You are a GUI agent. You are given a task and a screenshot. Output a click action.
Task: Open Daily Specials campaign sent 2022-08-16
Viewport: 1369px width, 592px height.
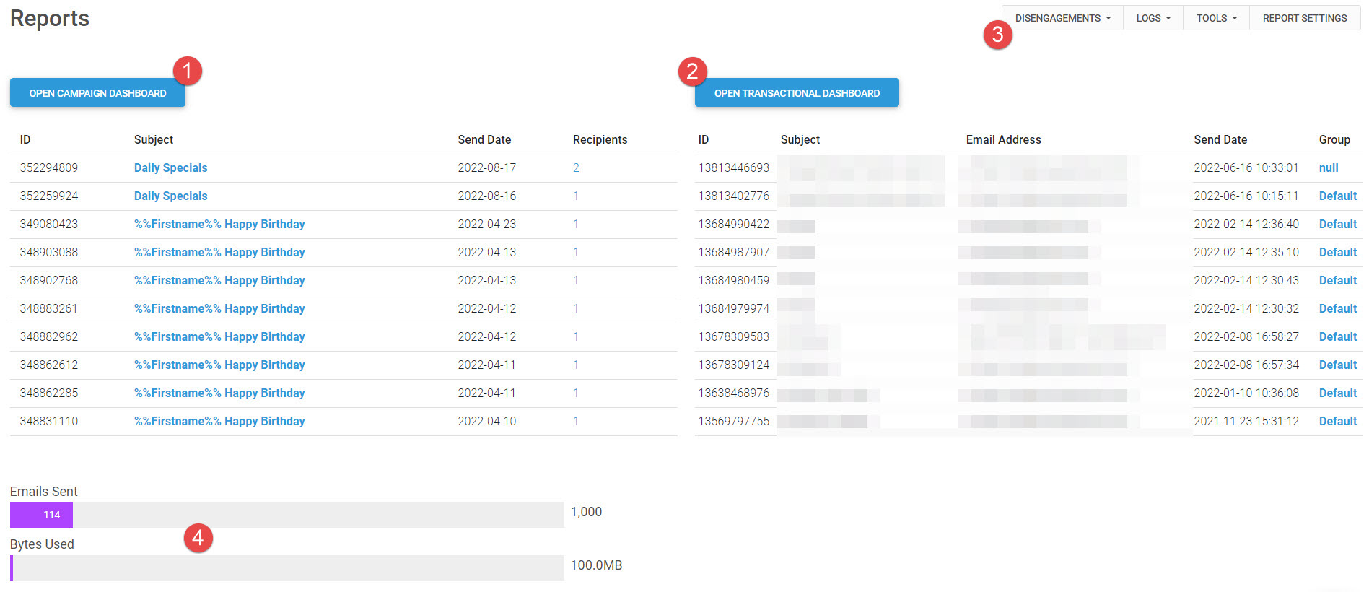pos(170,196)
